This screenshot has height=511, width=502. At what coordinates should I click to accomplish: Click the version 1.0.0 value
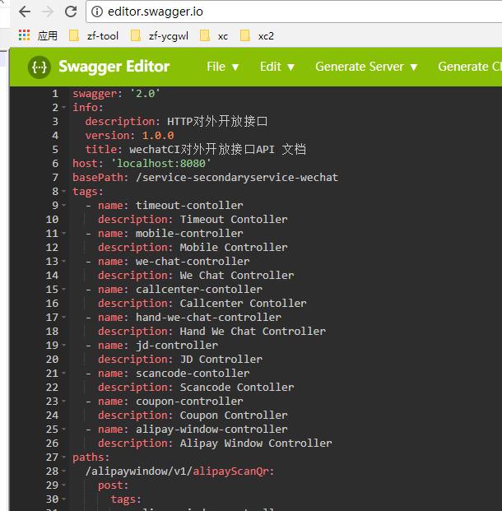[158, 136]
